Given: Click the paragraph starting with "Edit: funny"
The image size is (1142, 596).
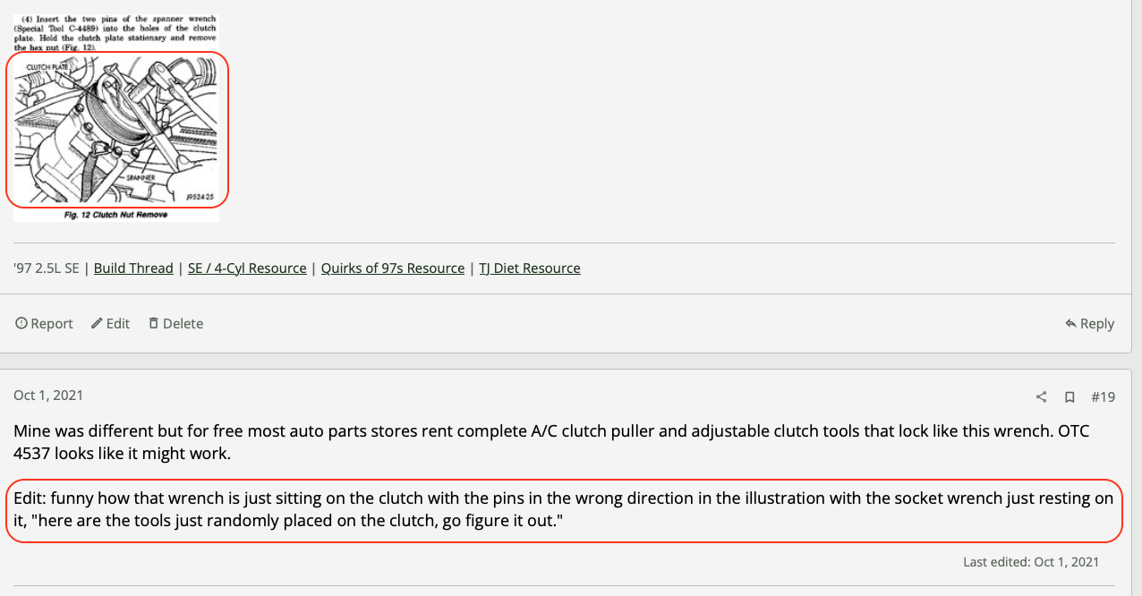Looking at the screenshot, I should click(563, 509).
